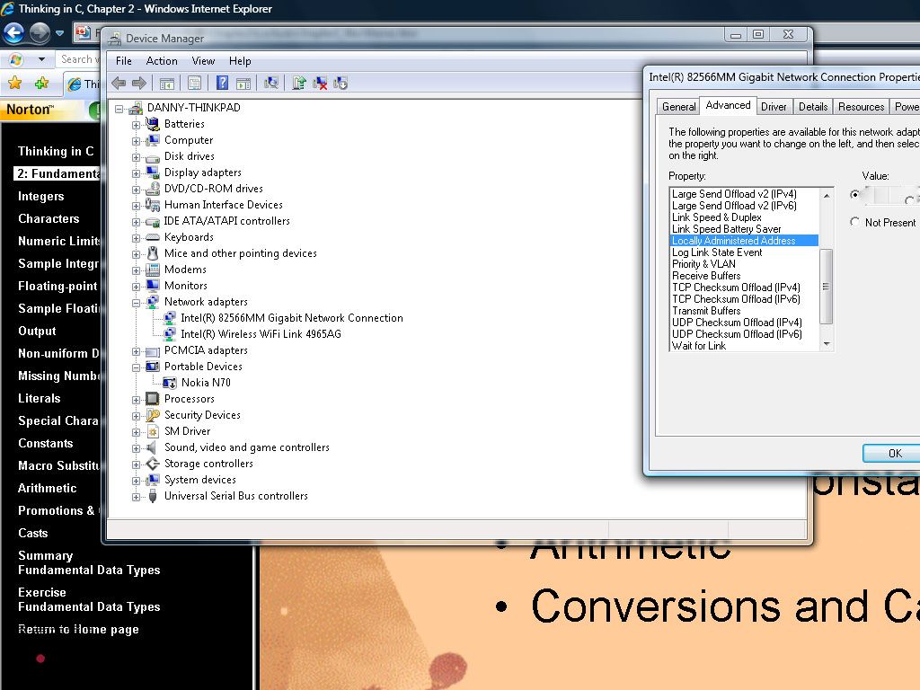Select Link Speed & Duplex property

[717, 217]
